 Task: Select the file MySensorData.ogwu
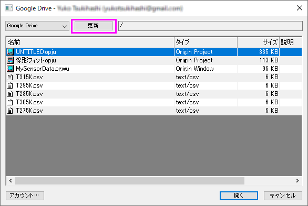tap(43, 69)
